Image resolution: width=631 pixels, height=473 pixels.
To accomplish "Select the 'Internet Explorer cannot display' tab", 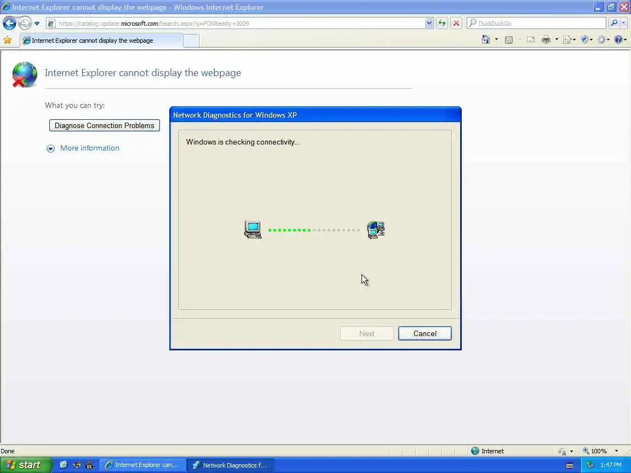I will pos(101,40).
